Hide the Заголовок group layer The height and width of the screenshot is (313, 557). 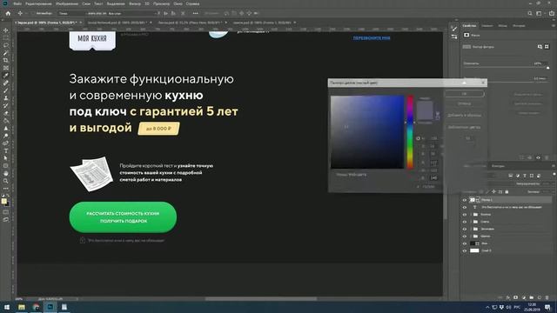[x=464, y=229]
